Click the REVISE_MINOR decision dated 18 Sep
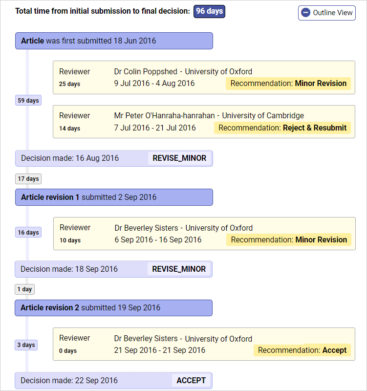 [x=179, y=269]
